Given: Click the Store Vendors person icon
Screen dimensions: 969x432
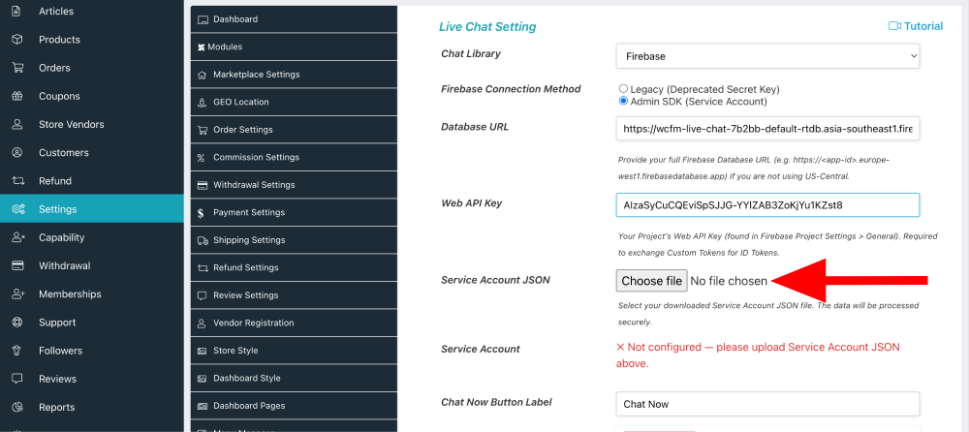Looking at the screenshot, I should (17, 124).
